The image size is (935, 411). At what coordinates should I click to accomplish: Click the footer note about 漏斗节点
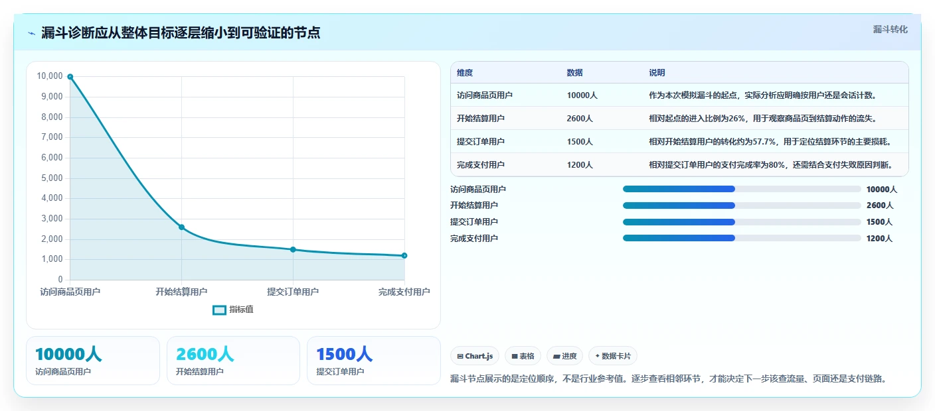point(668,379)
